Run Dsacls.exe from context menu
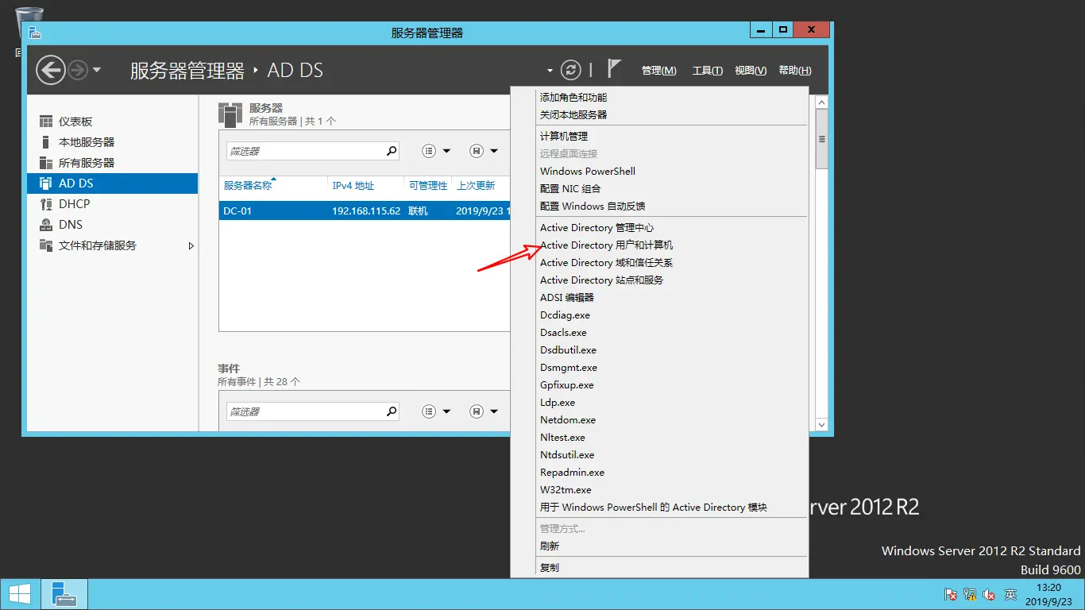This screenshot has width=1085, height=610. click(x=659, y=333)
